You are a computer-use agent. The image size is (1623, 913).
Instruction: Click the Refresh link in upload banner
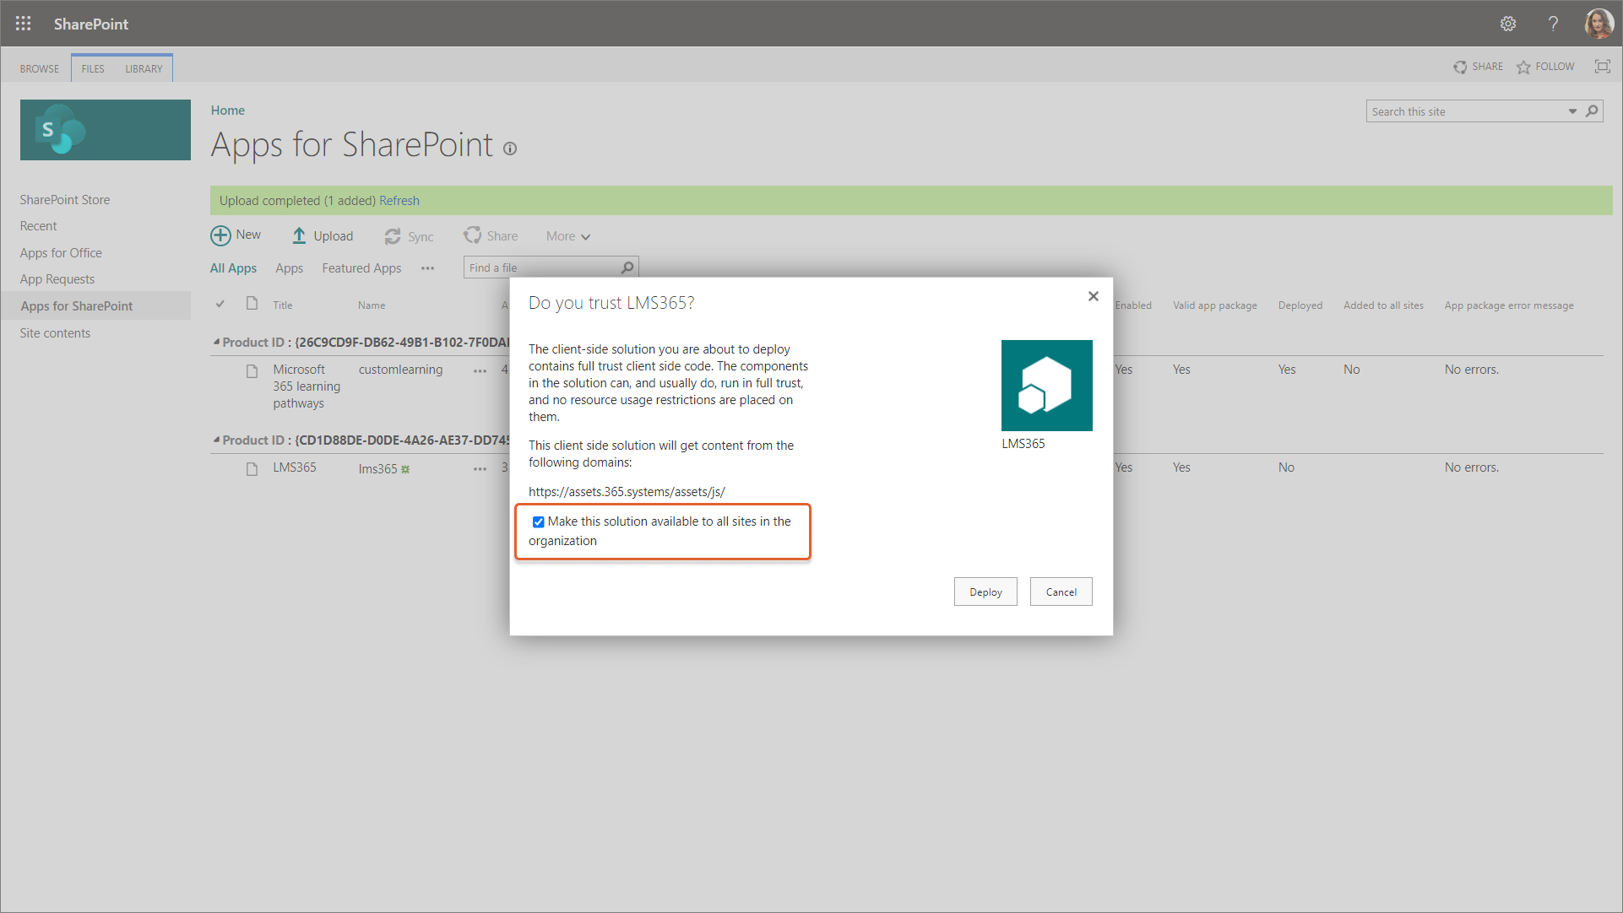click(399, 201)
